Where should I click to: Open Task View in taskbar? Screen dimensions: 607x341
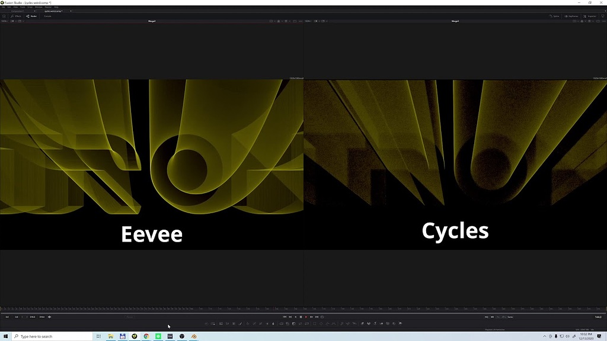pos(98,336)
